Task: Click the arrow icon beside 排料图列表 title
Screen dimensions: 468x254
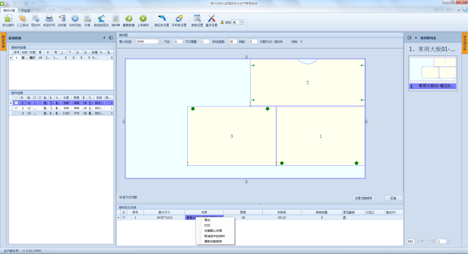Action: tap(416, 38)
